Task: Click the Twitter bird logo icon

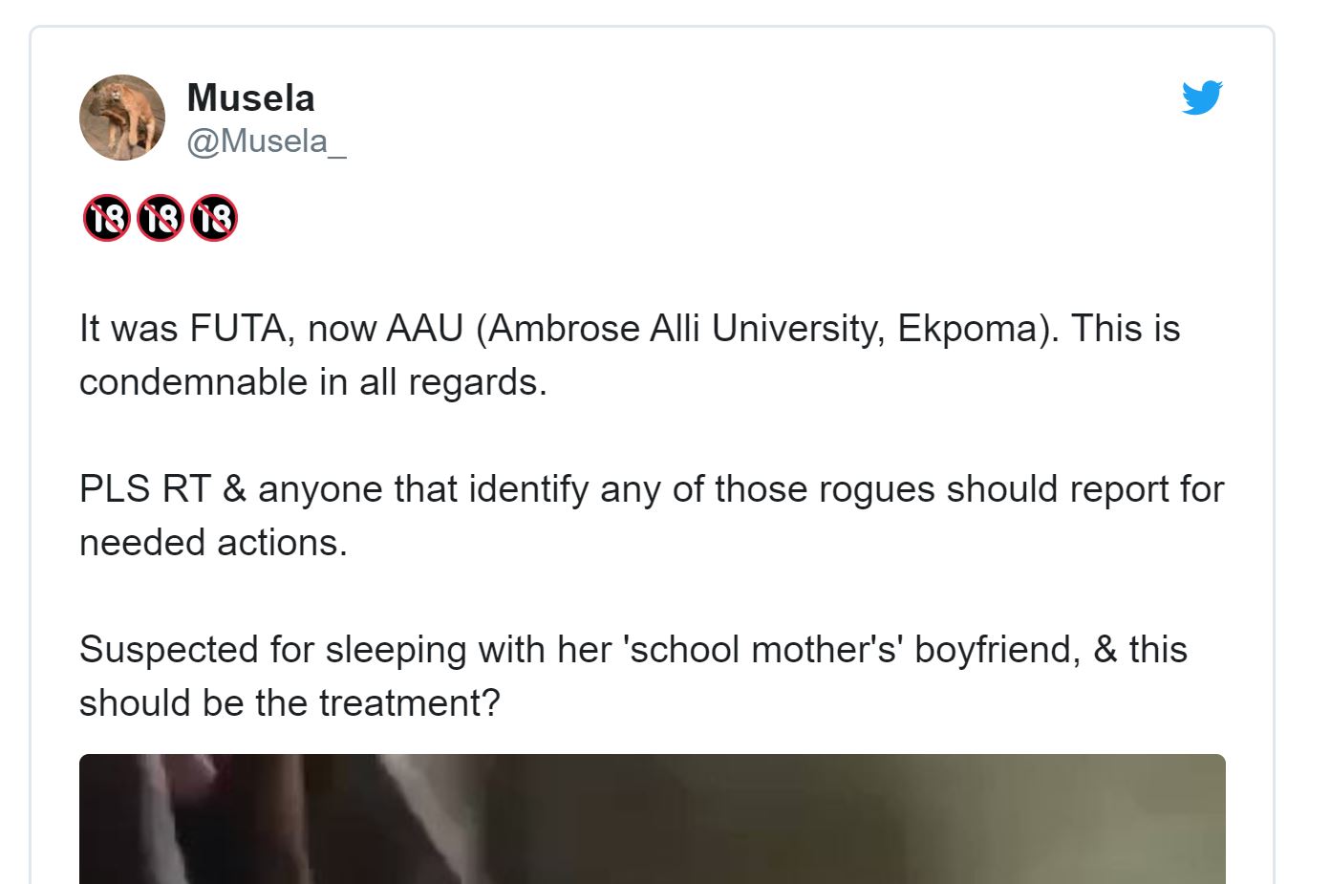Action: [1201, 97]
